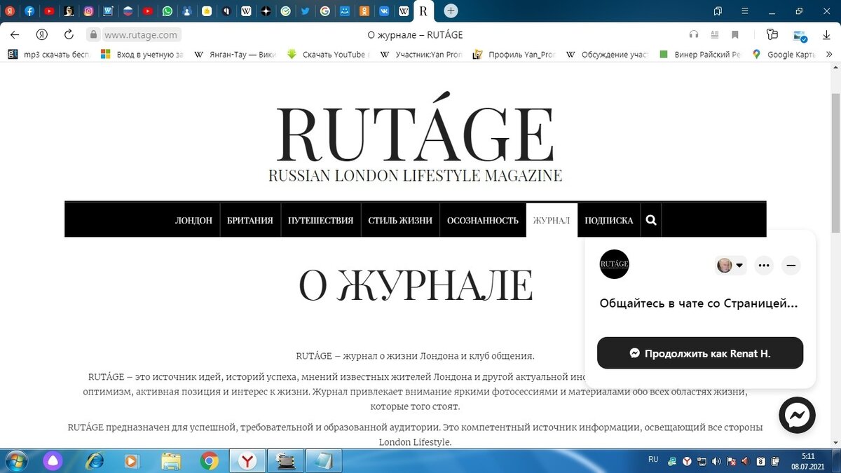
Task: Open Internet Explorer from taskbar
Action: point(94,460)
